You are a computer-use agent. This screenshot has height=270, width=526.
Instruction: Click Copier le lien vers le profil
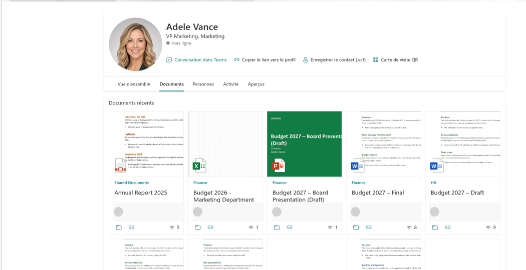[x=265, y=60]
